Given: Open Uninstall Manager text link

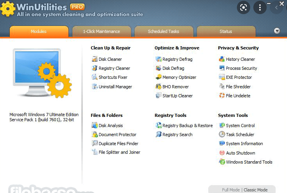Looking at the screenshot, I should click(115, 87).
